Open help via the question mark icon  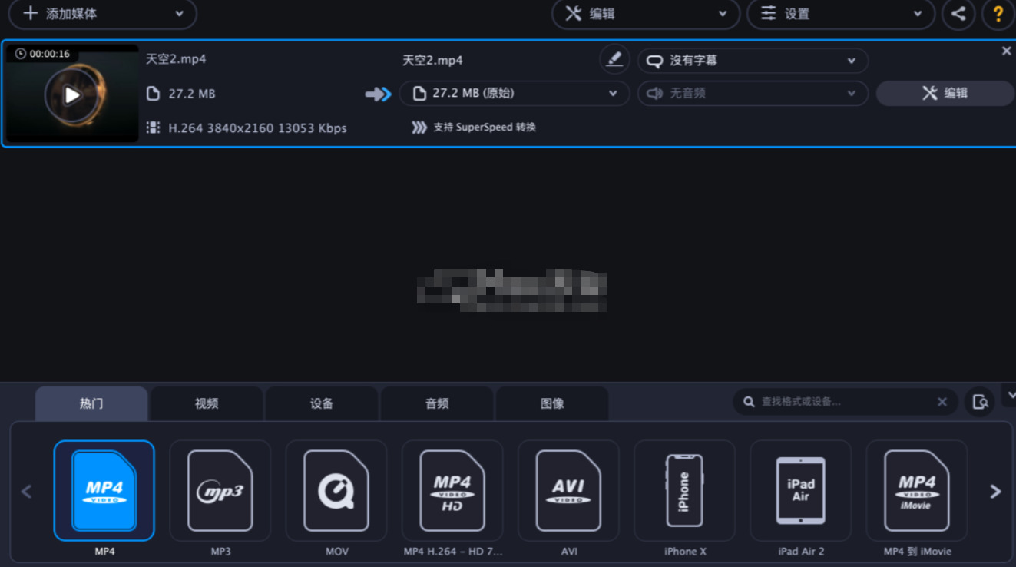pyautogui.click(x=998, y=14)
